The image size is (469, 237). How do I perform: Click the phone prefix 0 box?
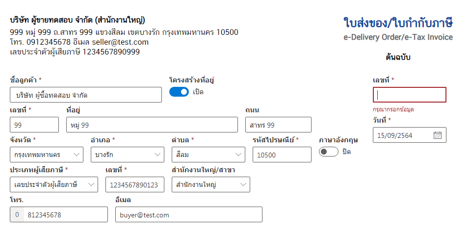coord(17,214)
